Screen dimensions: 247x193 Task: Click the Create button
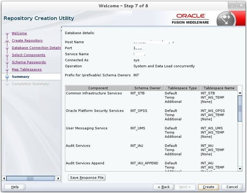[208, 187]
